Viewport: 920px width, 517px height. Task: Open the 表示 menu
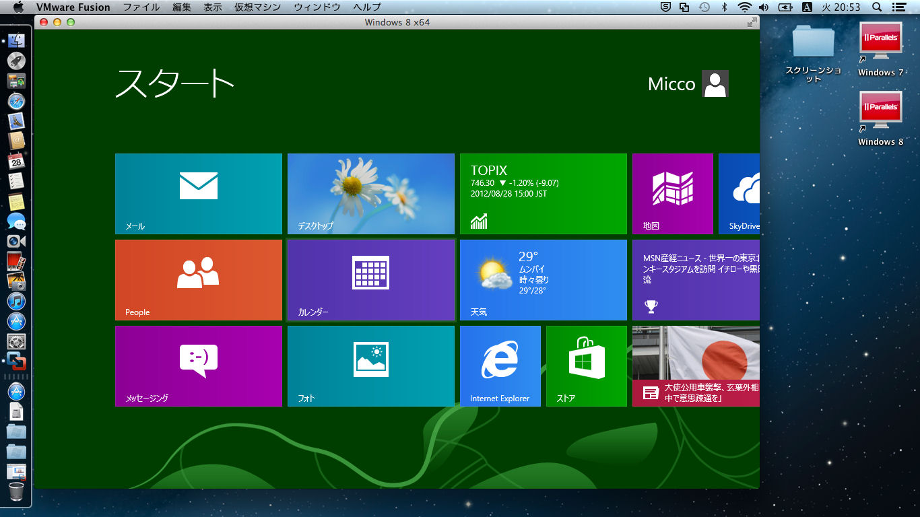[213, 7]
